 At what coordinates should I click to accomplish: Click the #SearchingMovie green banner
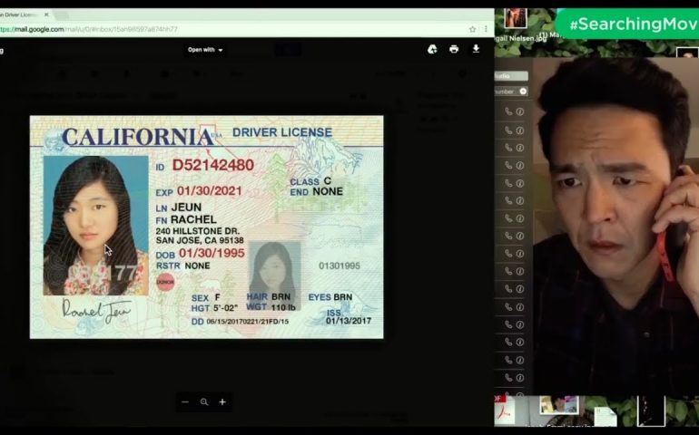pyautogui.click(x=627, y=24)
